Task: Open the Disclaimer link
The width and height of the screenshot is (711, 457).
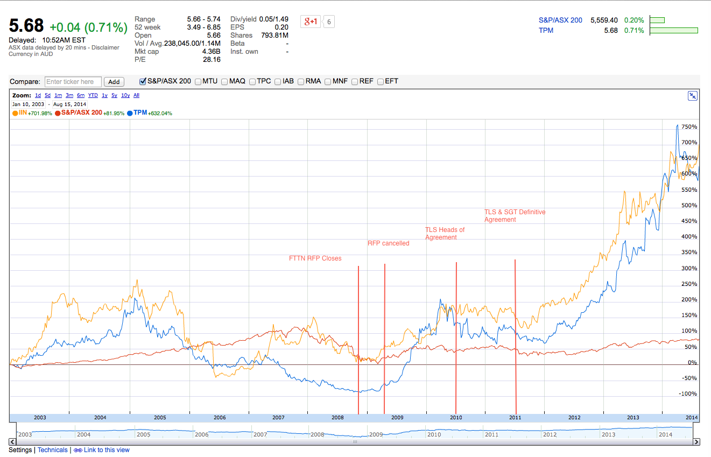Action: [105, 47]
